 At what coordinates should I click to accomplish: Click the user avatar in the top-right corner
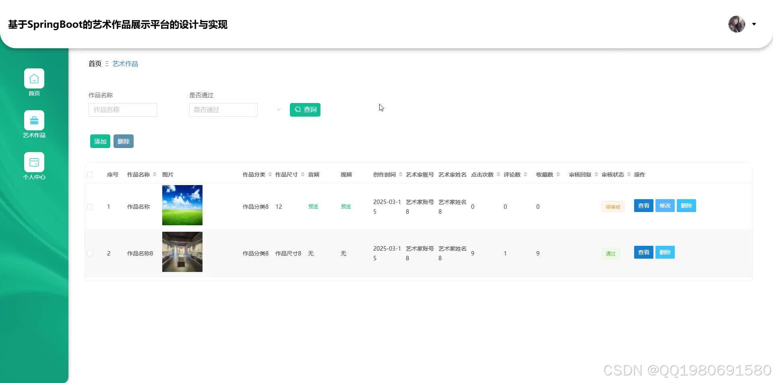pos(736,24)
